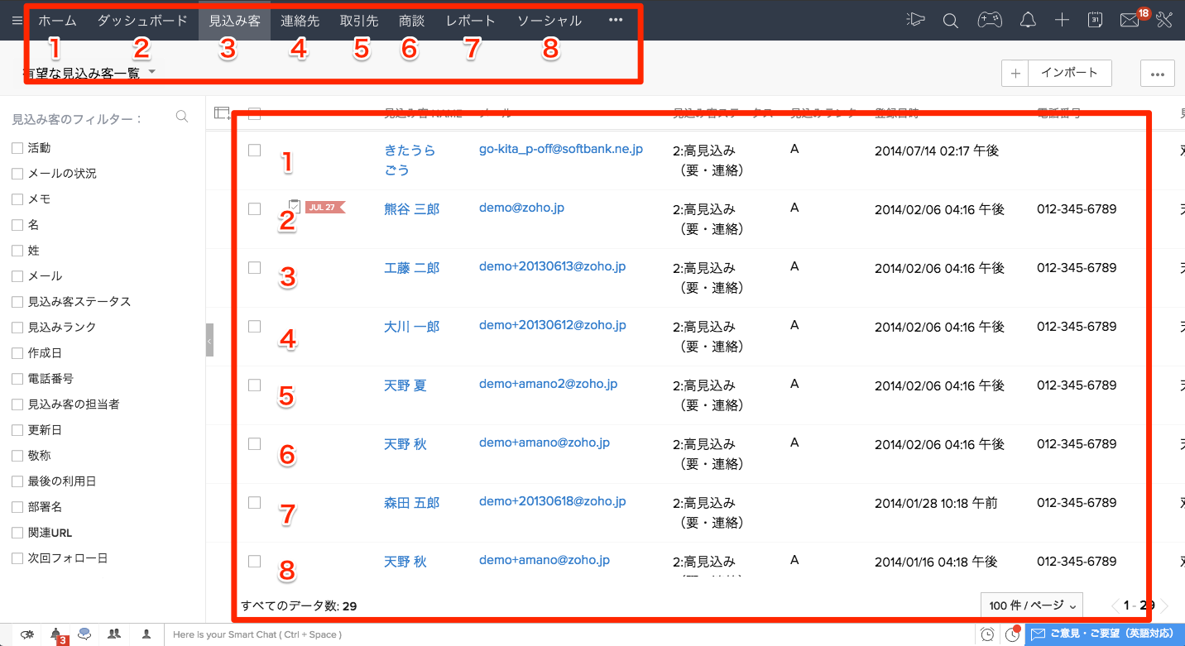The height and width of the screenshot is (646, 1185).
Task: Check the 見込みランク filter checkbox
Action: tap(17, 328)
